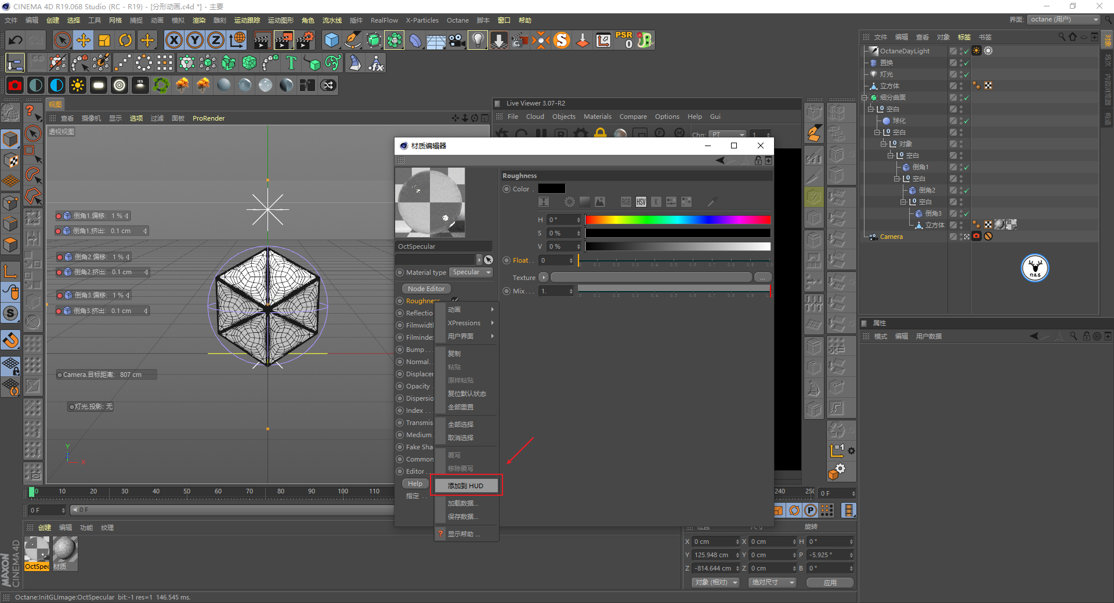Open the 标签 menu in Object Manager
1114x603 pixels.
click(964, 37)
